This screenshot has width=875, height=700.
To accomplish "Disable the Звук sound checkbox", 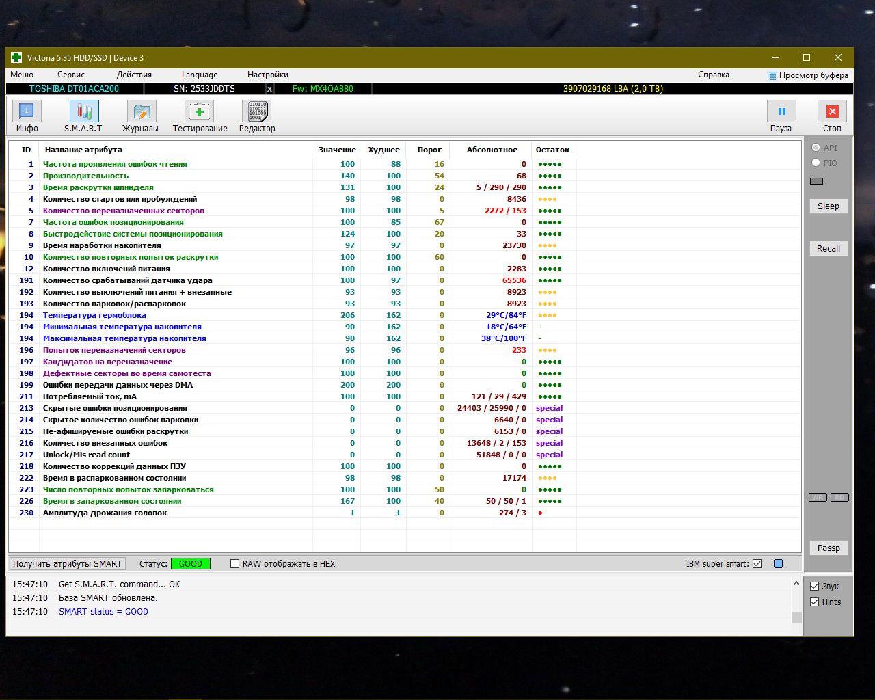I will point(815,586).
